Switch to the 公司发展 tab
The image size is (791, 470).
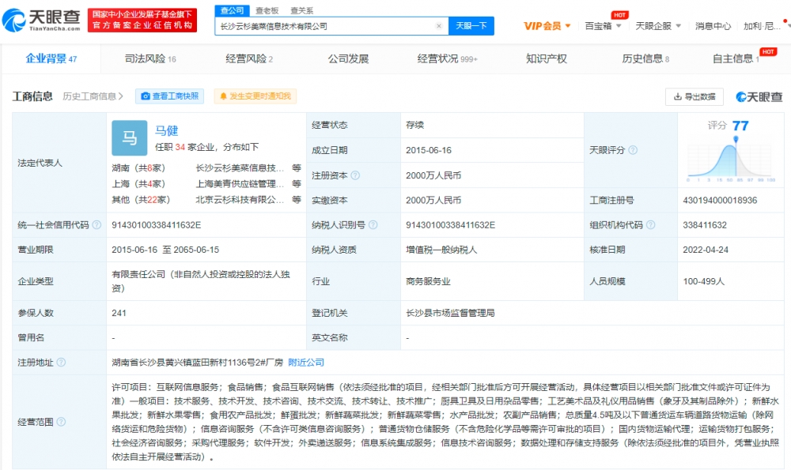[348, 59]
